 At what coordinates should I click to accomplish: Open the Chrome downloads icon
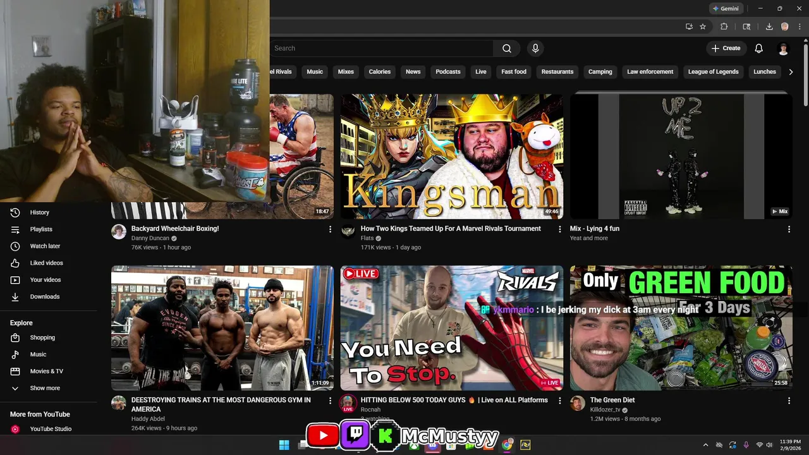769,27
